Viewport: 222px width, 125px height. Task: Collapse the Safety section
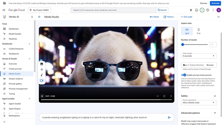[x=215, y=96]
